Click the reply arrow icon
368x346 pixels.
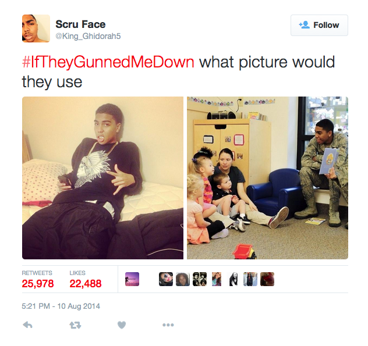tap(28, 325)
